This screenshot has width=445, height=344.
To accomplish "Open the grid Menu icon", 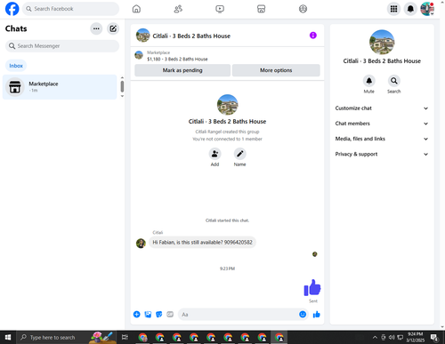I will click(393, 9).
